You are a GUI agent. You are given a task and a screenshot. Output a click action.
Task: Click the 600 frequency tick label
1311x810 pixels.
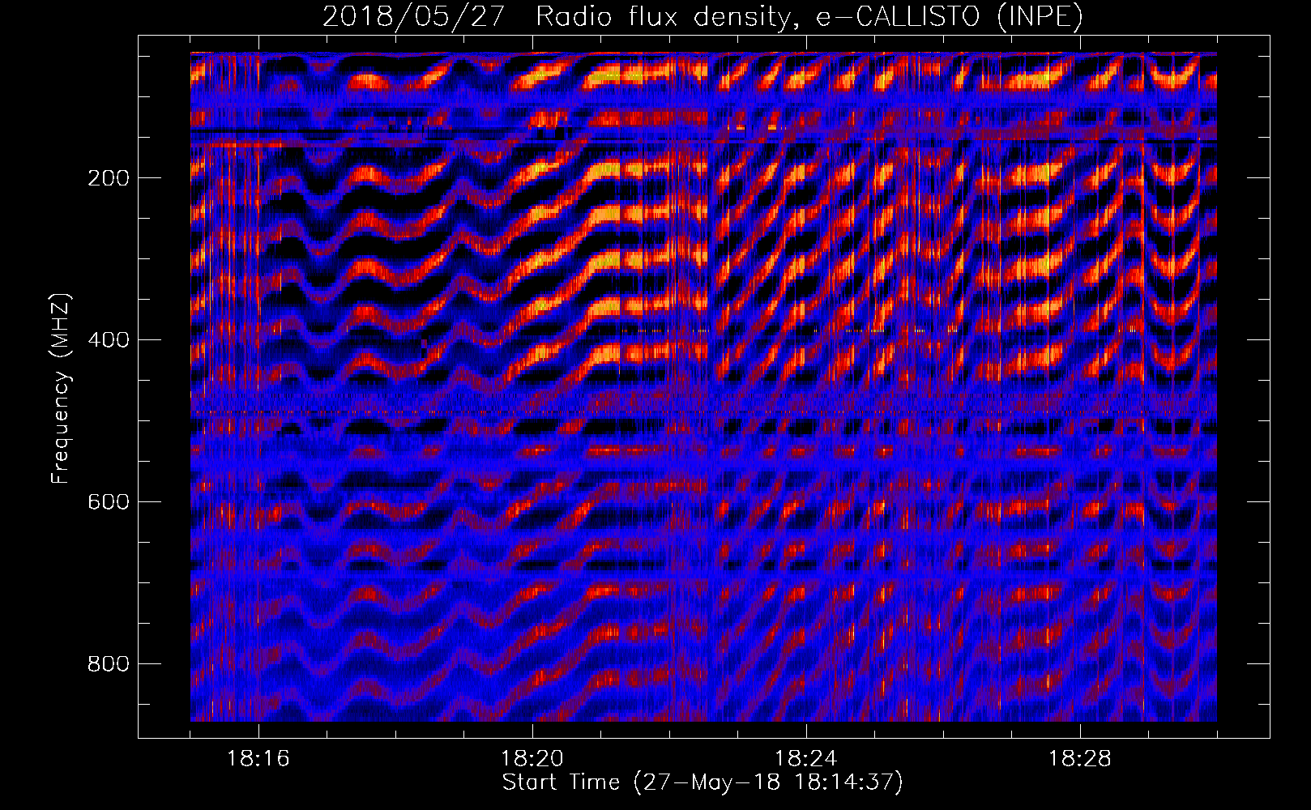click(x=109, y=502)
